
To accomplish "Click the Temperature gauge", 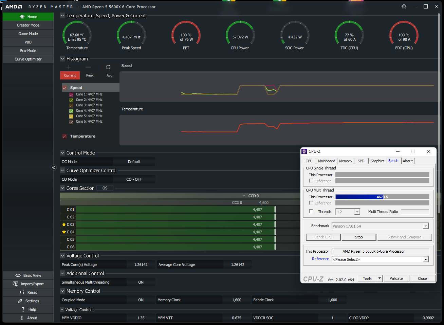I will coord(77,35).
